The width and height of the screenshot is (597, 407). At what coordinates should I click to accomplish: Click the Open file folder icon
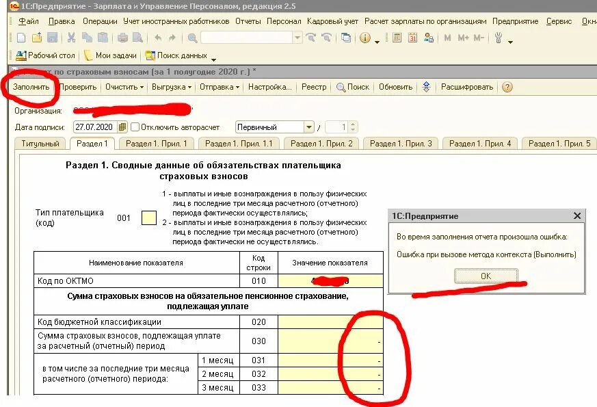click(x=37, y=38)
